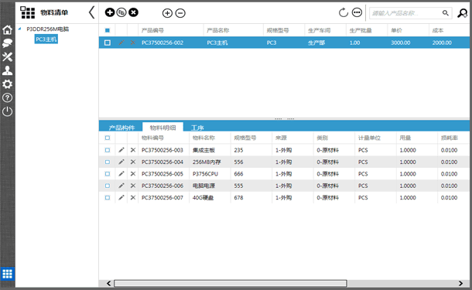Refresh the product list
The width and height of the screenshot is (472, 290).
pos(343,12)
